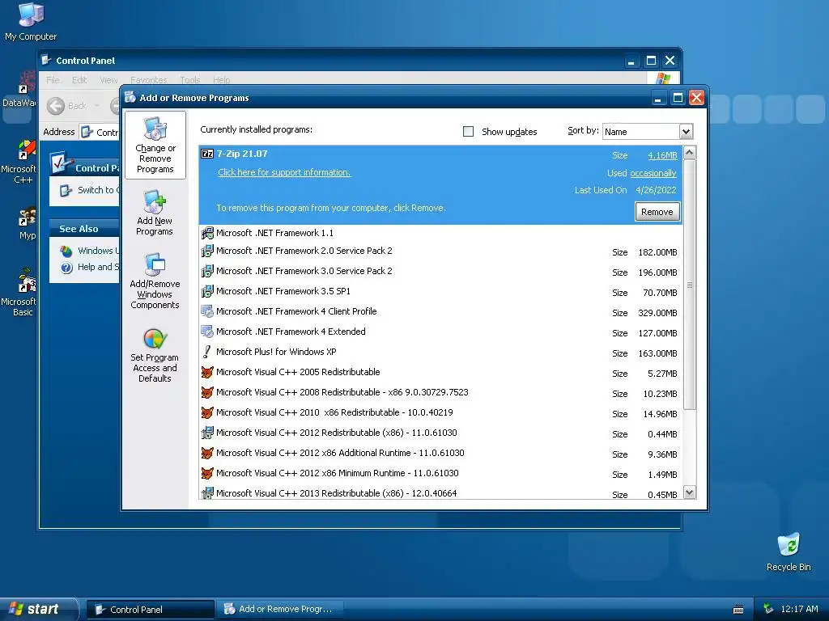Click the Visual C++ 2013 Redistributable icon
This screenshot has width=829, height=621.
[x=207, y=493]
